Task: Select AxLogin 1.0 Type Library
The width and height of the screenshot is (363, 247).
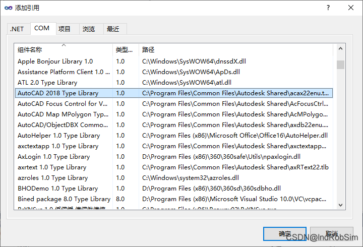Action: coord(174,157)
